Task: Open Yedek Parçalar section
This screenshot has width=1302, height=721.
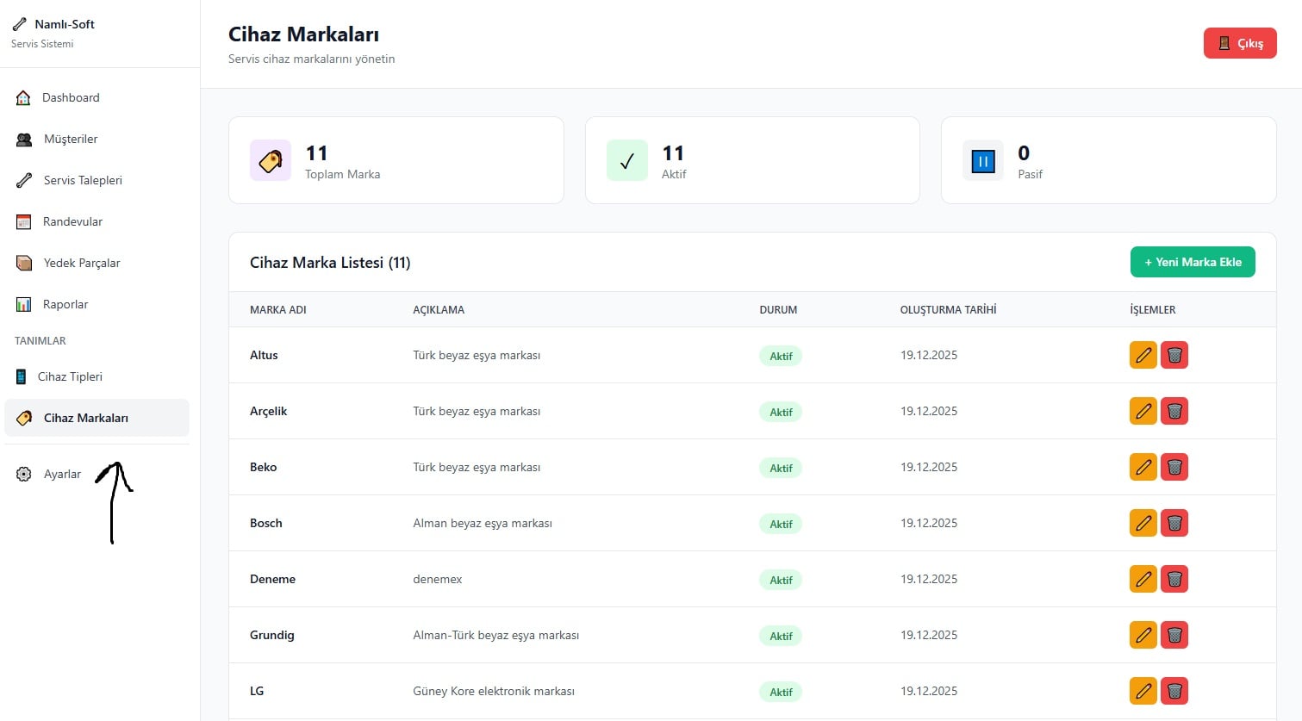Action: [x=97, y=263]
